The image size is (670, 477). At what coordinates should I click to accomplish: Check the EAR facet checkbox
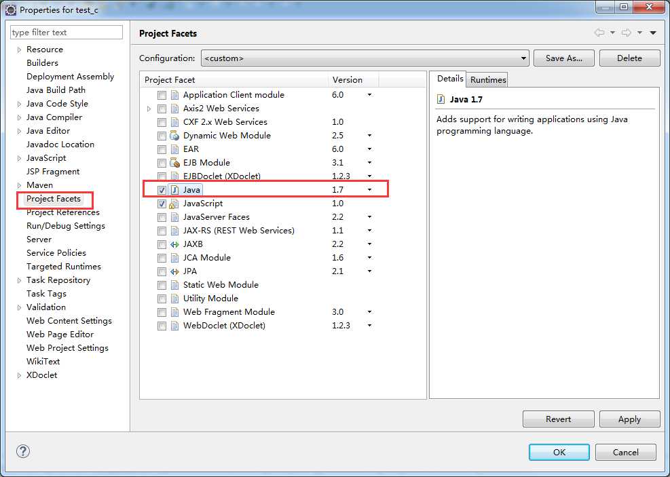click(x=162, y=149)
